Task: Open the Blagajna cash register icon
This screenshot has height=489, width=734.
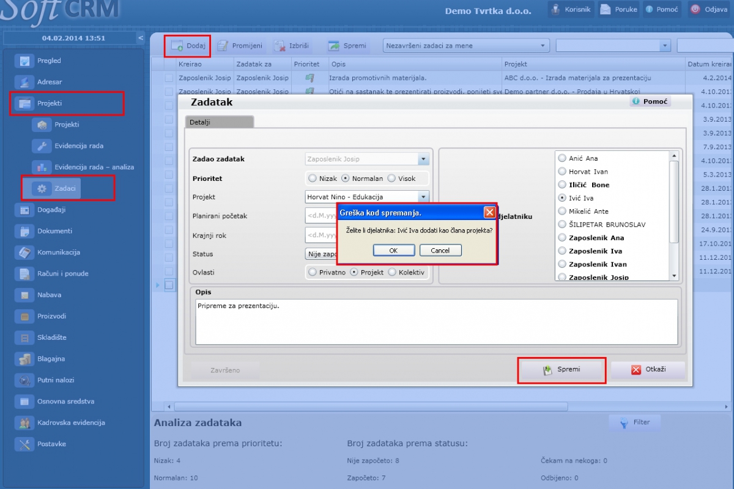Action: pos(24,359)
